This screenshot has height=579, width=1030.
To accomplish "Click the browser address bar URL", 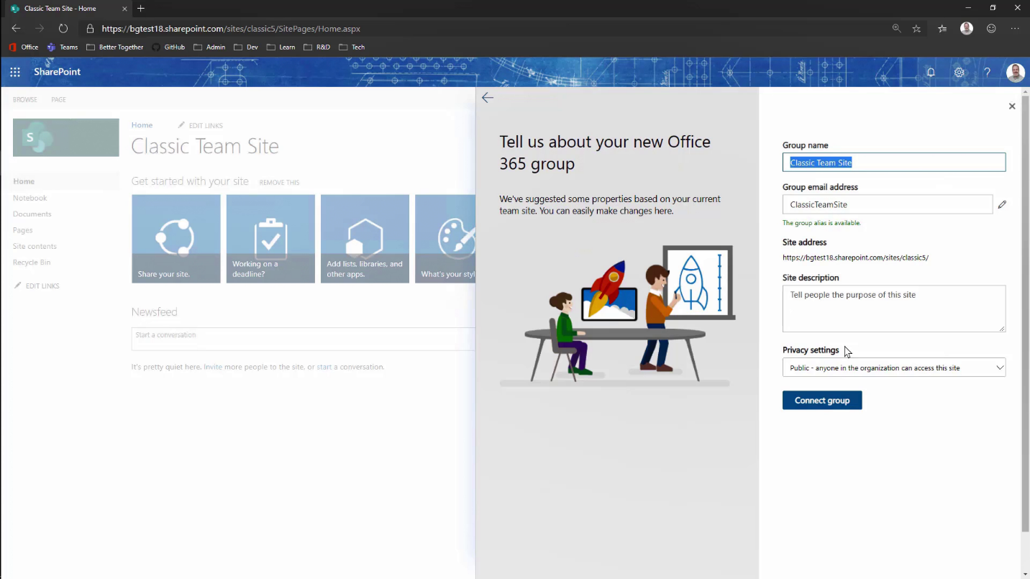I will pyautogui.click(x=231, y=29).
